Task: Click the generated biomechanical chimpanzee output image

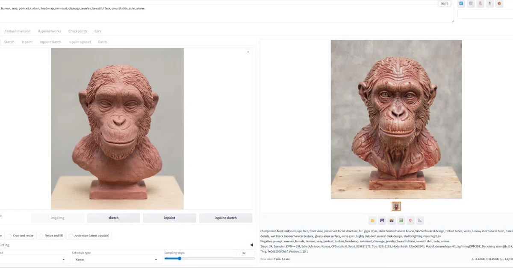Action: pyautogui.click(x=396, y=119)
